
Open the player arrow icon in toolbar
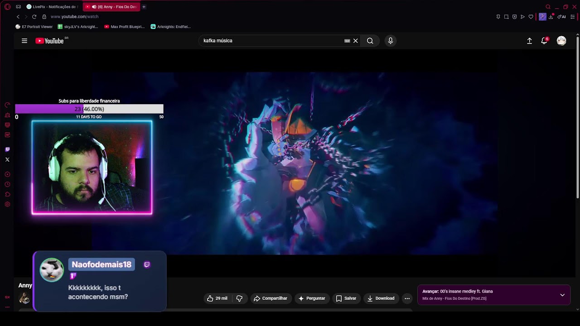pyautogui.click(x=522, y=17)
